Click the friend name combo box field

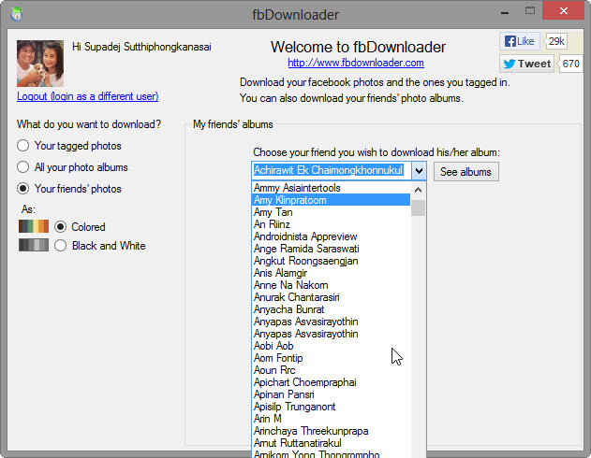332,171
